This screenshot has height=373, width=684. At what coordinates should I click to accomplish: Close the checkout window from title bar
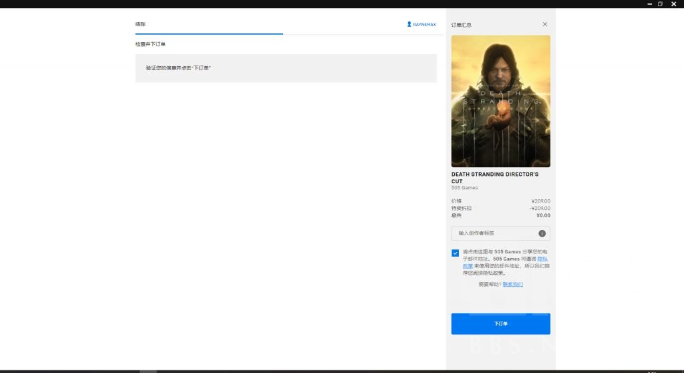coord(673,3)
